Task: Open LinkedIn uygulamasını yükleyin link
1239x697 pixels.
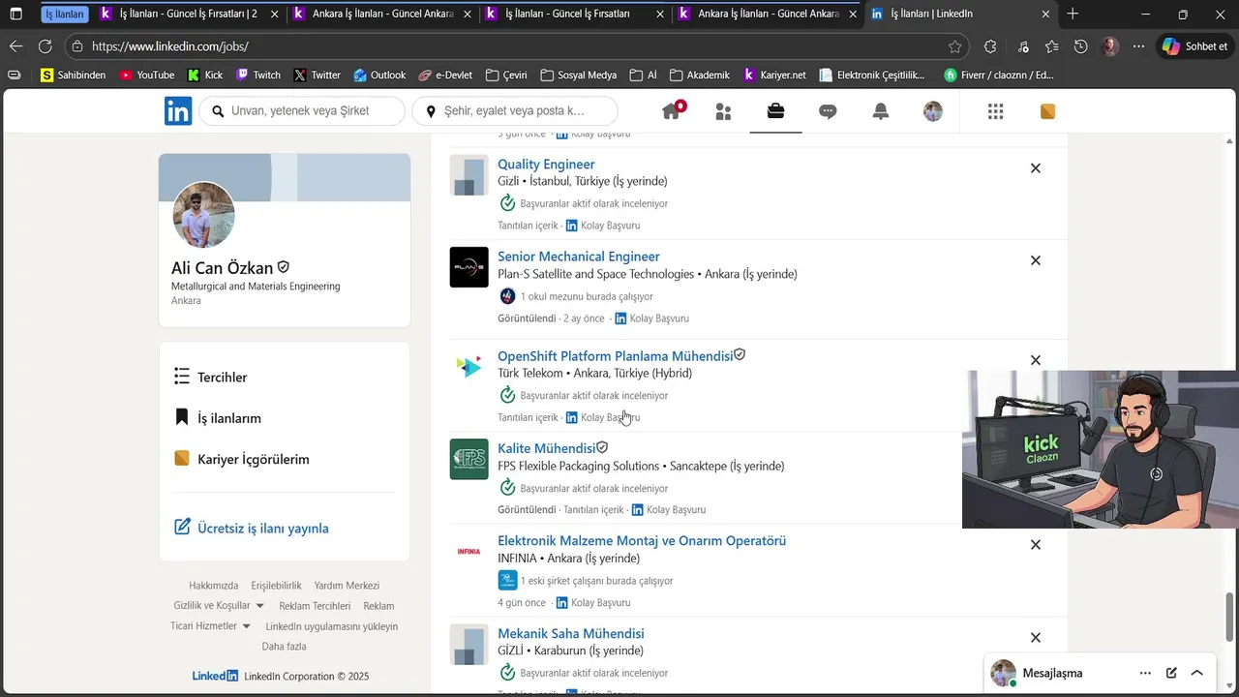Action: (x=332, y=626)
